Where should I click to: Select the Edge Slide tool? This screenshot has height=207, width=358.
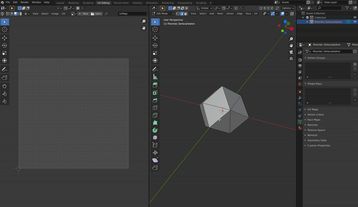[x=155, y=145]
